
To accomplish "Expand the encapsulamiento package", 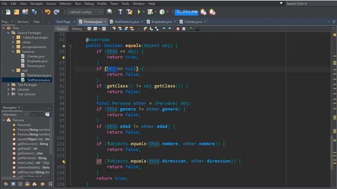I will (x=13, y=47).
